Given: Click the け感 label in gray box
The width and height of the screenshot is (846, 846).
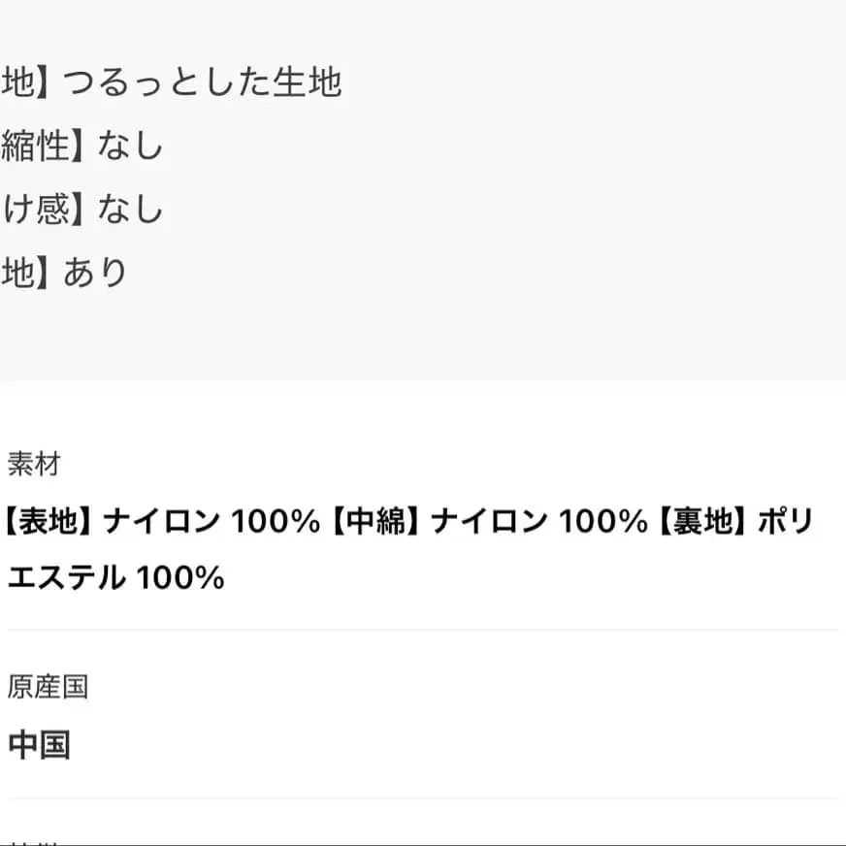Looking at the screenshot, I should pyautogui.click(x=38, y=209).
